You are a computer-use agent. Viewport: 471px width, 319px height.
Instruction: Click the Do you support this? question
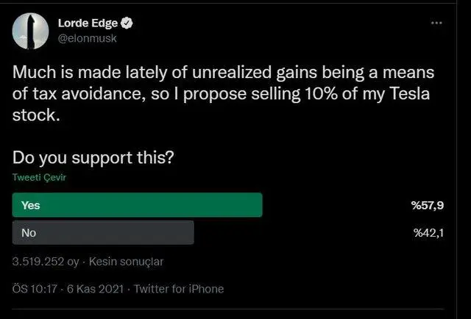[x=93, y=157]
